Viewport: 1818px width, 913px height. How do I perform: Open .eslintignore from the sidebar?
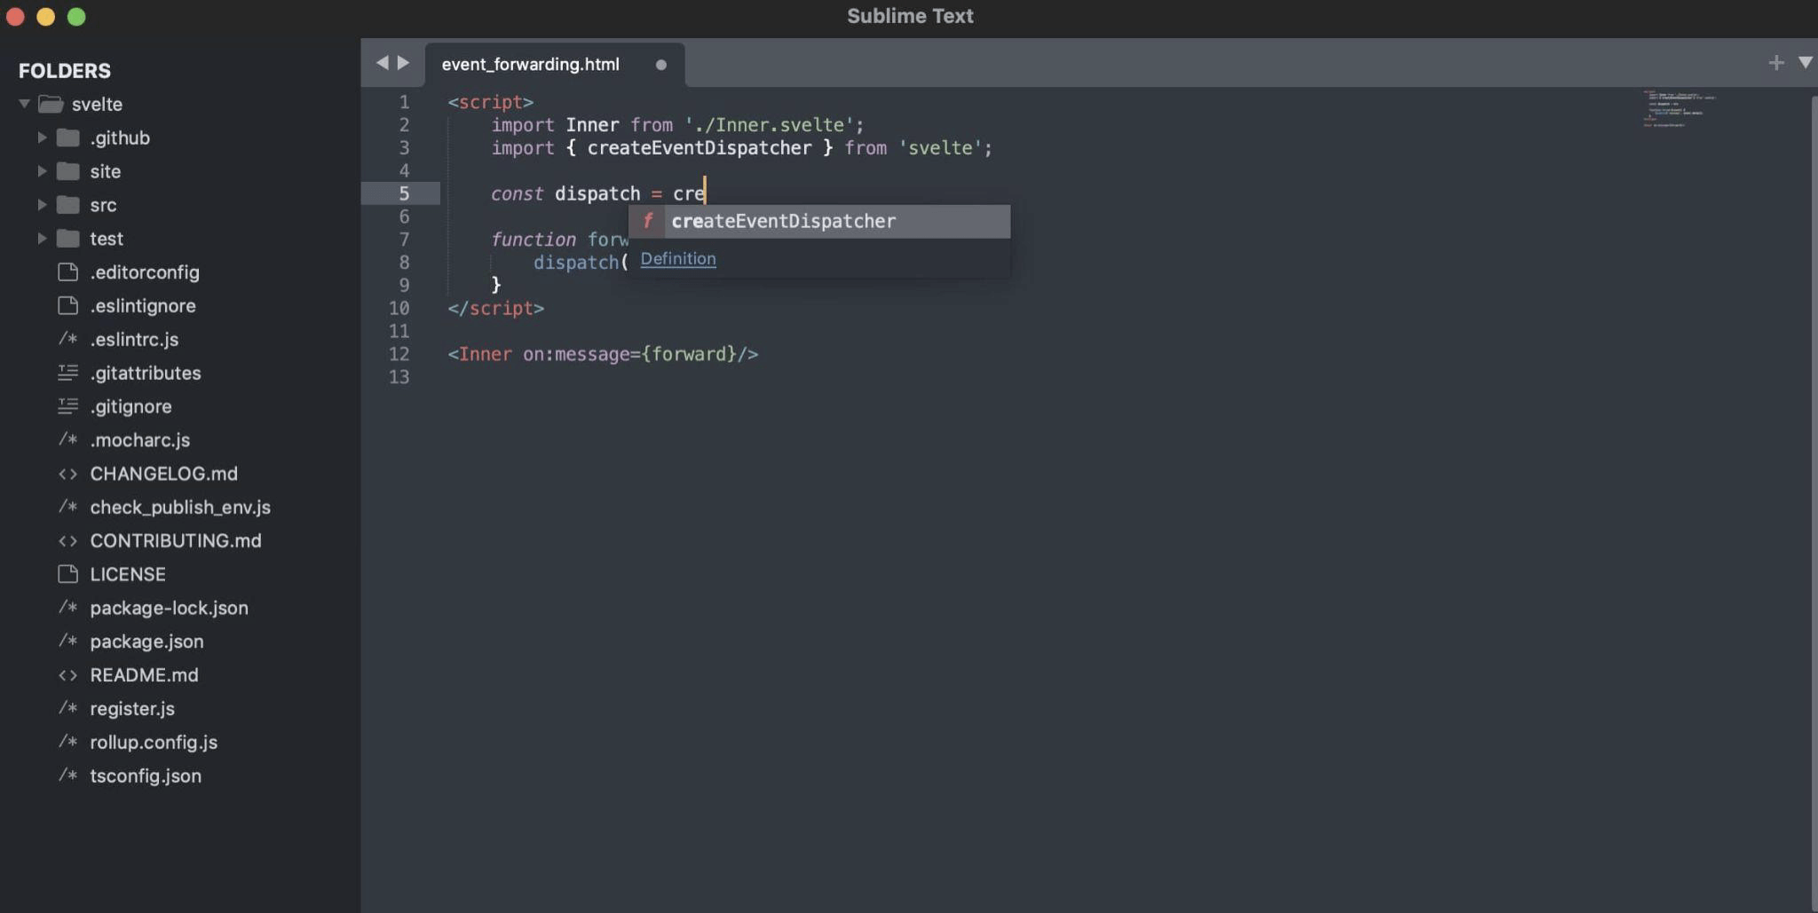pos(143,306)
